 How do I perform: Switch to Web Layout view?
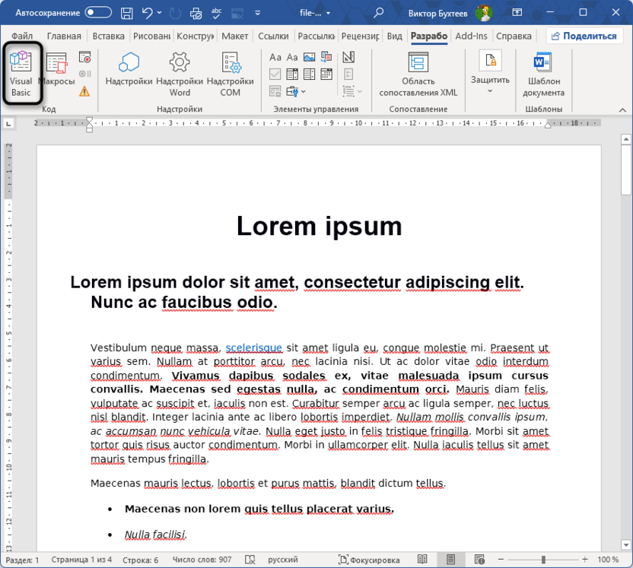[x=479, y=560]
